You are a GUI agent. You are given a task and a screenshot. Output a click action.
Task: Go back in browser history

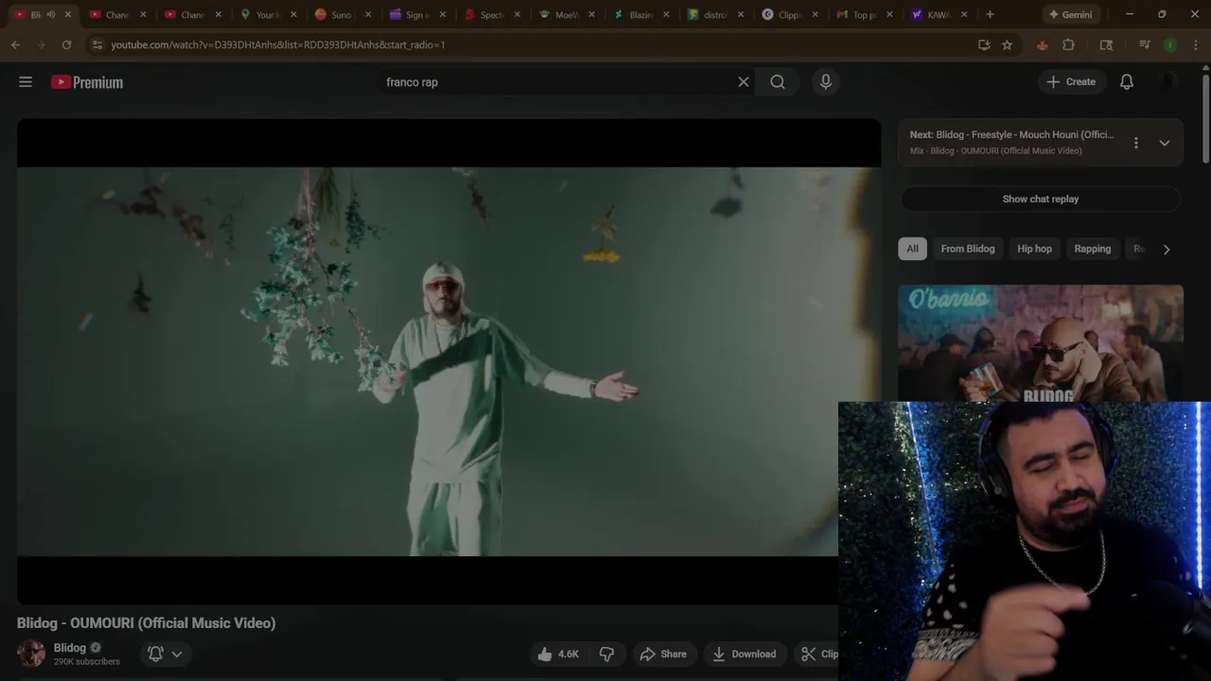click(15, 44)
